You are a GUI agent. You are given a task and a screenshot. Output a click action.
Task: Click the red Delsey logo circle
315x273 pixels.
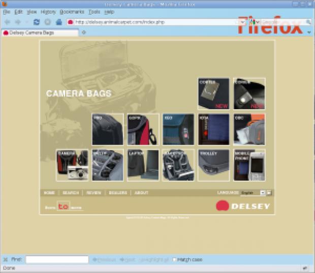[x=223, y=206]
